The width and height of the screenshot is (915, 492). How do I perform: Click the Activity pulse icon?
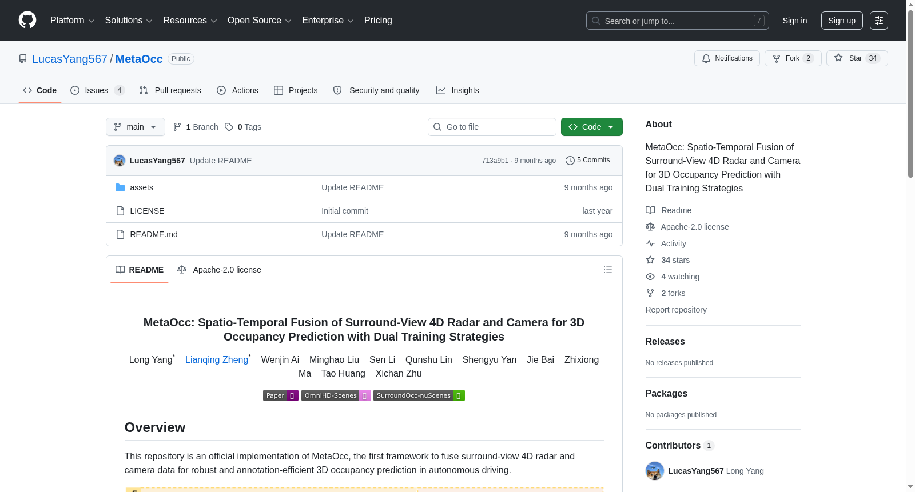coord(650,243)
